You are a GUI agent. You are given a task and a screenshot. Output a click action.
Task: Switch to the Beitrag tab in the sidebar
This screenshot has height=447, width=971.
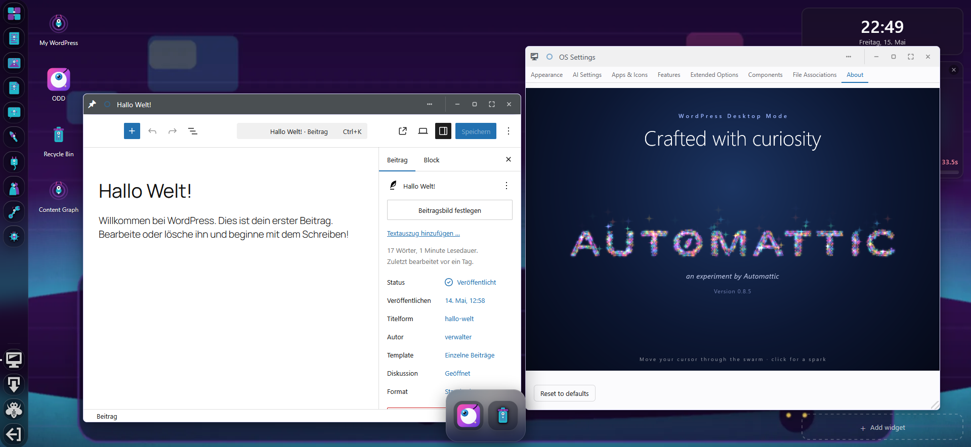coord(397,160)
